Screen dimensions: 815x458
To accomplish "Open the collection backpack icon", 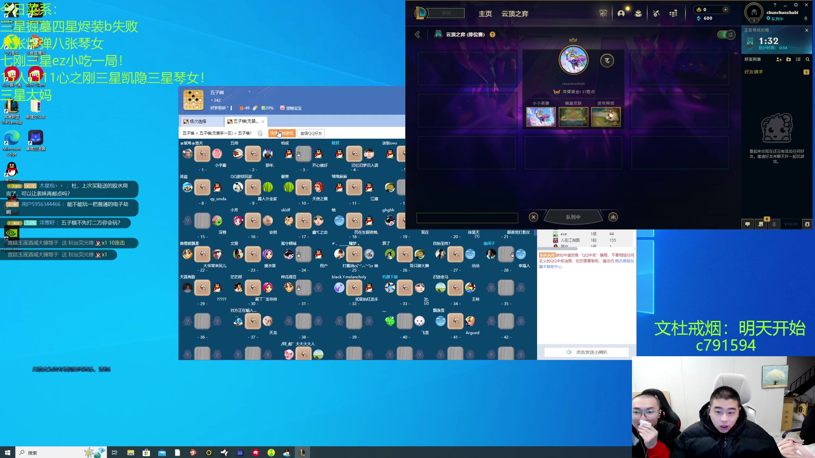I will tap(638, 13).
